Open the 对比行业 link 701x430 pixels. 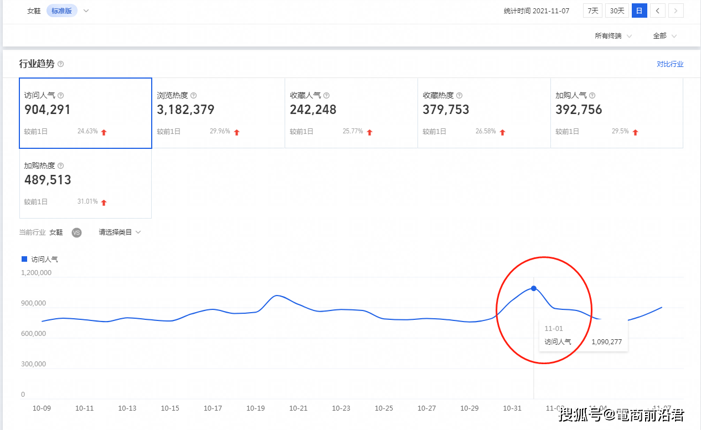tap(670, 64)
